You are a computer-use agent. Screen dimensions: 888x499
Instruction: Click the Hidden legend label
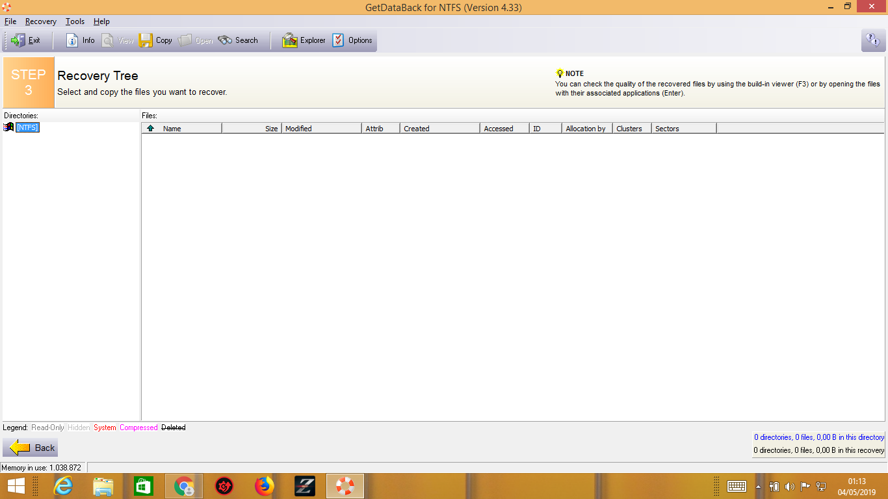[x=79, y=428]
